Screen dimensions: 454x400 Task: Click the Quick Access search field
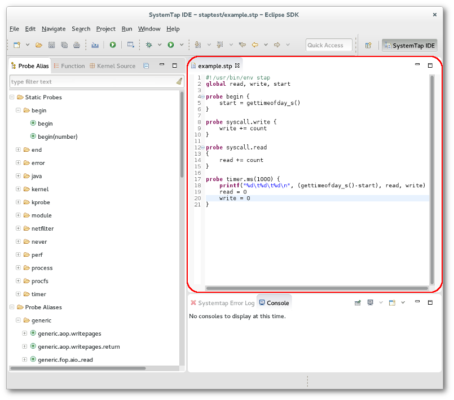[x=329, y=45]
